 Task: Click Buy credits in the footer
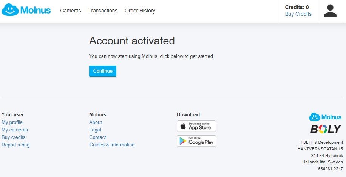(14, 137)
